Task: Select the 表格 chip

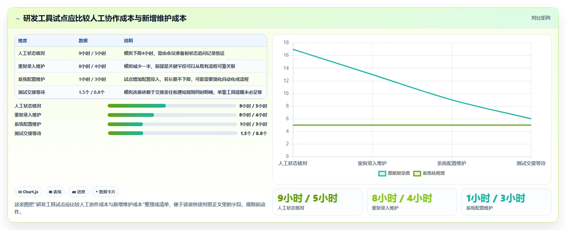Action: (x=55, y=192)
